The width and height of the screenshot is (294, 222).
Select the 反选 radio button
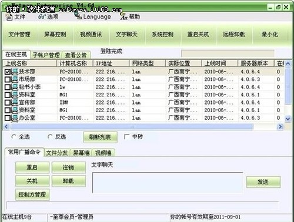[50, 137]
